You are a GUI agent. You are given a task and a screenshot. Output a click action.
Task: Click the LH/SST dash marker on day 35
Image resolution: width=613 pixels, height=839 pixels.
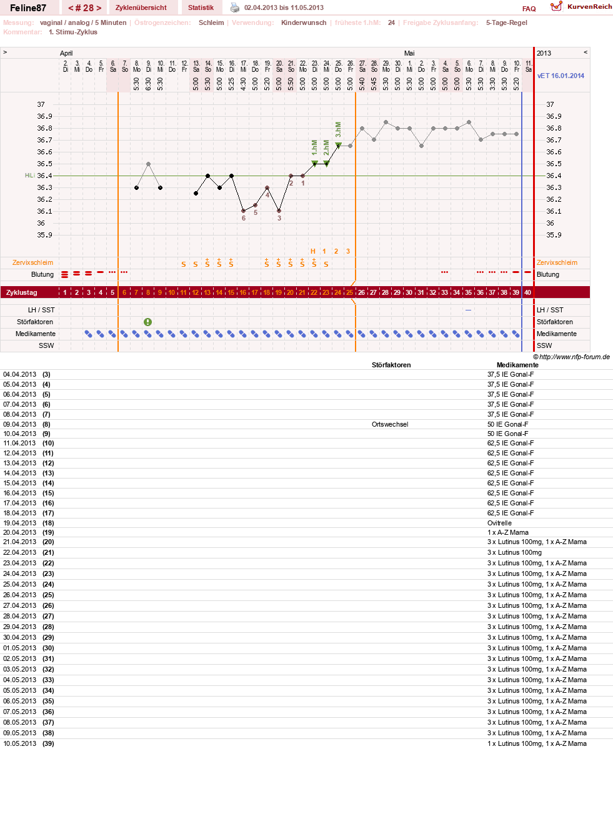point(468,310)
